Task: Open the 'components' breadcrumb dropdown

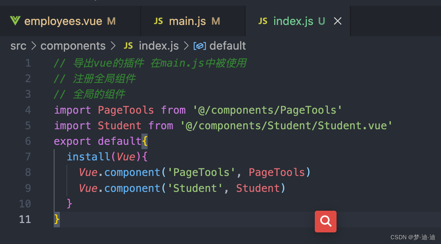Action: click(73, 46)
